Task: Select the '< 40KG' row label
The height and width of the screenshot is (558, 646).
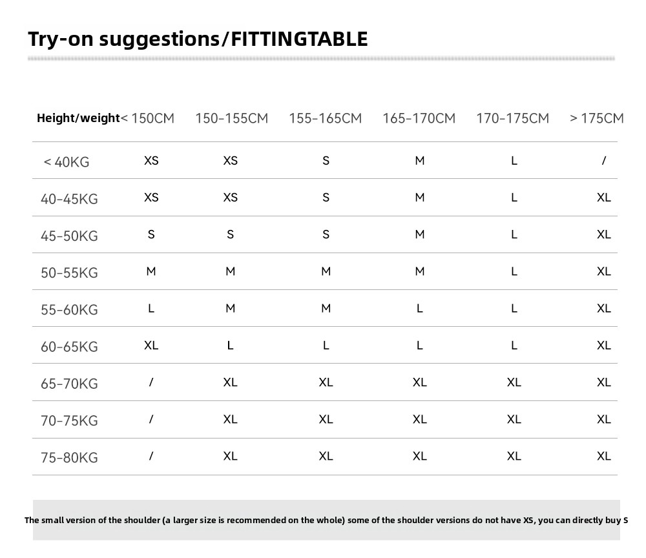Action: point(67,161)
